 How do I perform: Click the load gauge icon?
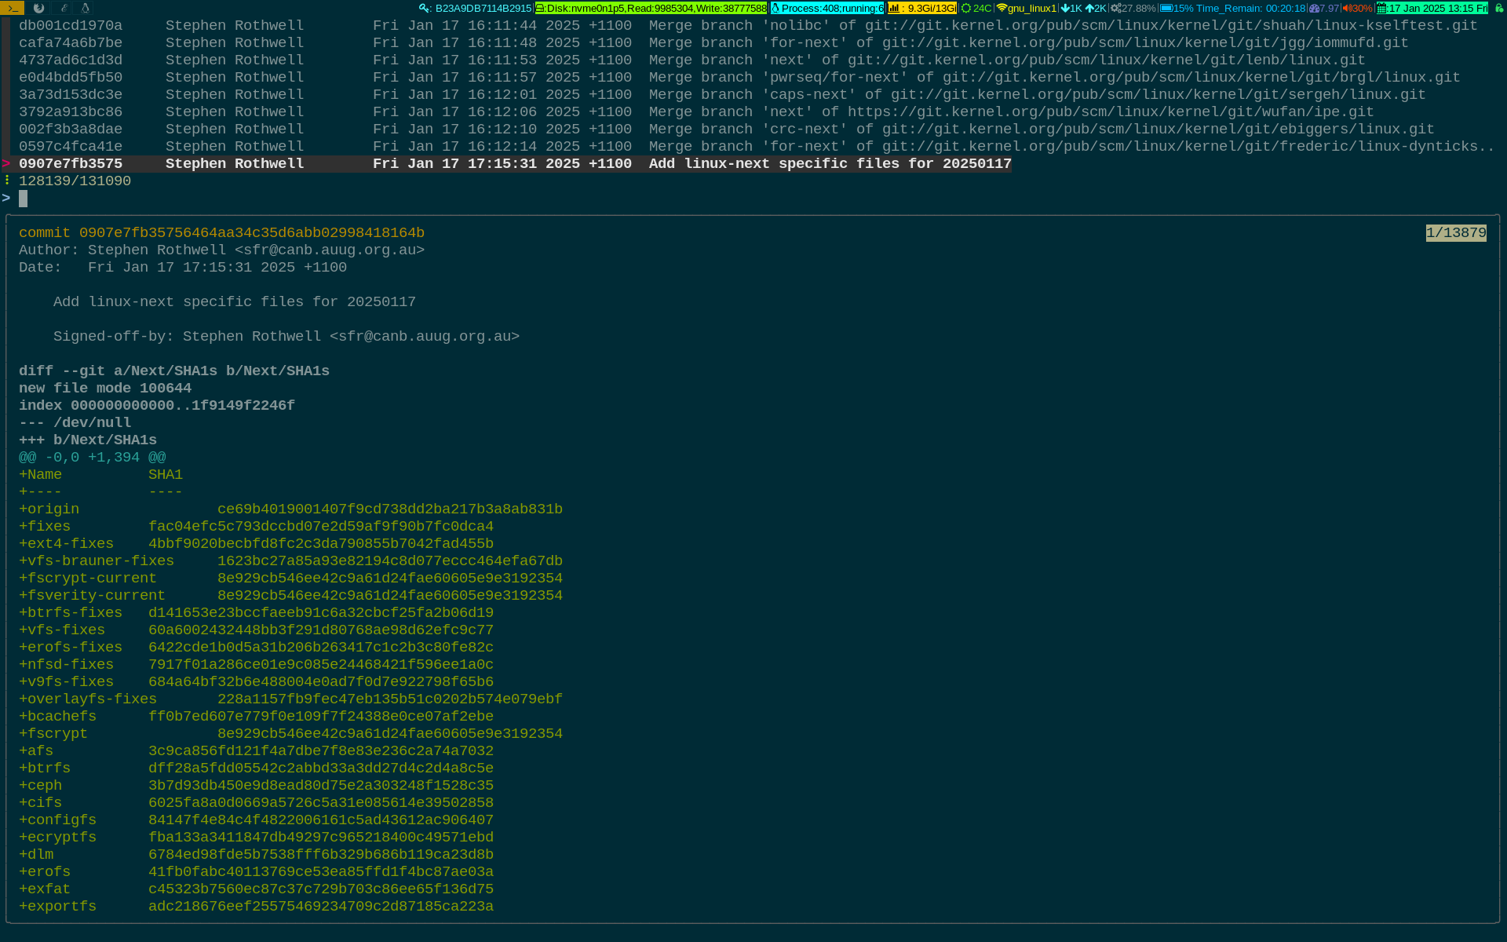(x=1314, y=8)
